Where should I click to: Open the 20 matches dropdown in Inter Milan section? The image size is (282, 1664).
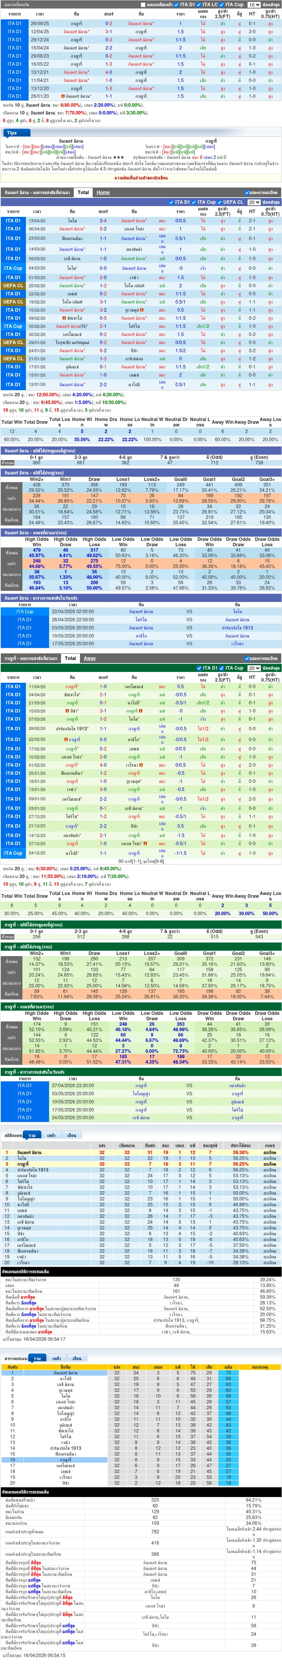(254, 202)
